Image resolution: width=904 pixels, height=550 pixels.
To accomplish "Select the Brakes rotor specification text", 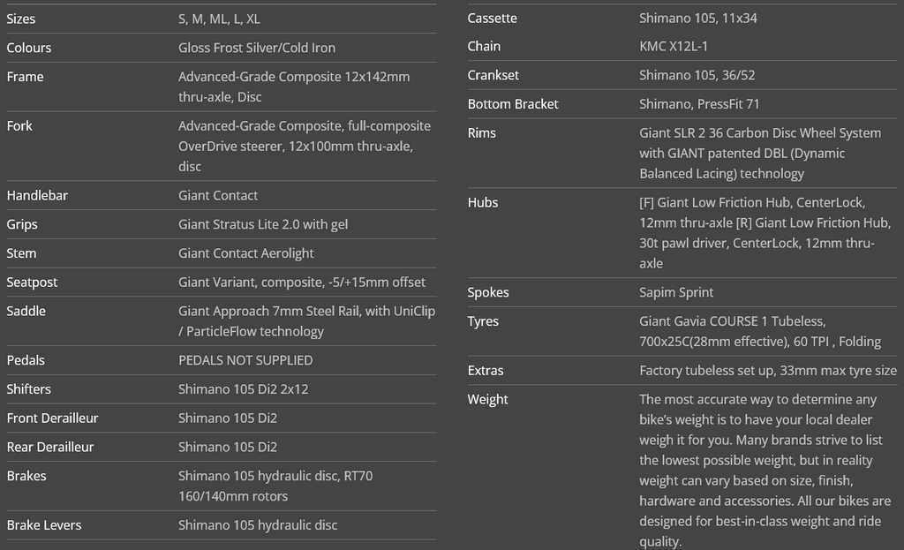I will pyautogui.click(x=275, y=486).
